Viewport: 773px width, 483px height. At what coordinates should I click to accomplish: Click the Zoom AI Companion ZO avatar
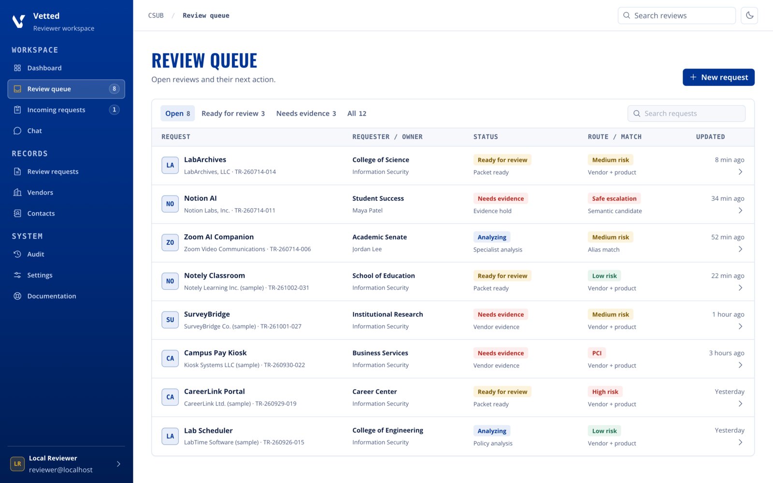click(170, 242)
